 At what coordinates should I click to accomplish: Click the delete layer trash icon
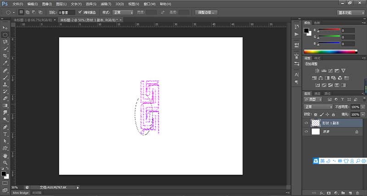click(357, 193)
